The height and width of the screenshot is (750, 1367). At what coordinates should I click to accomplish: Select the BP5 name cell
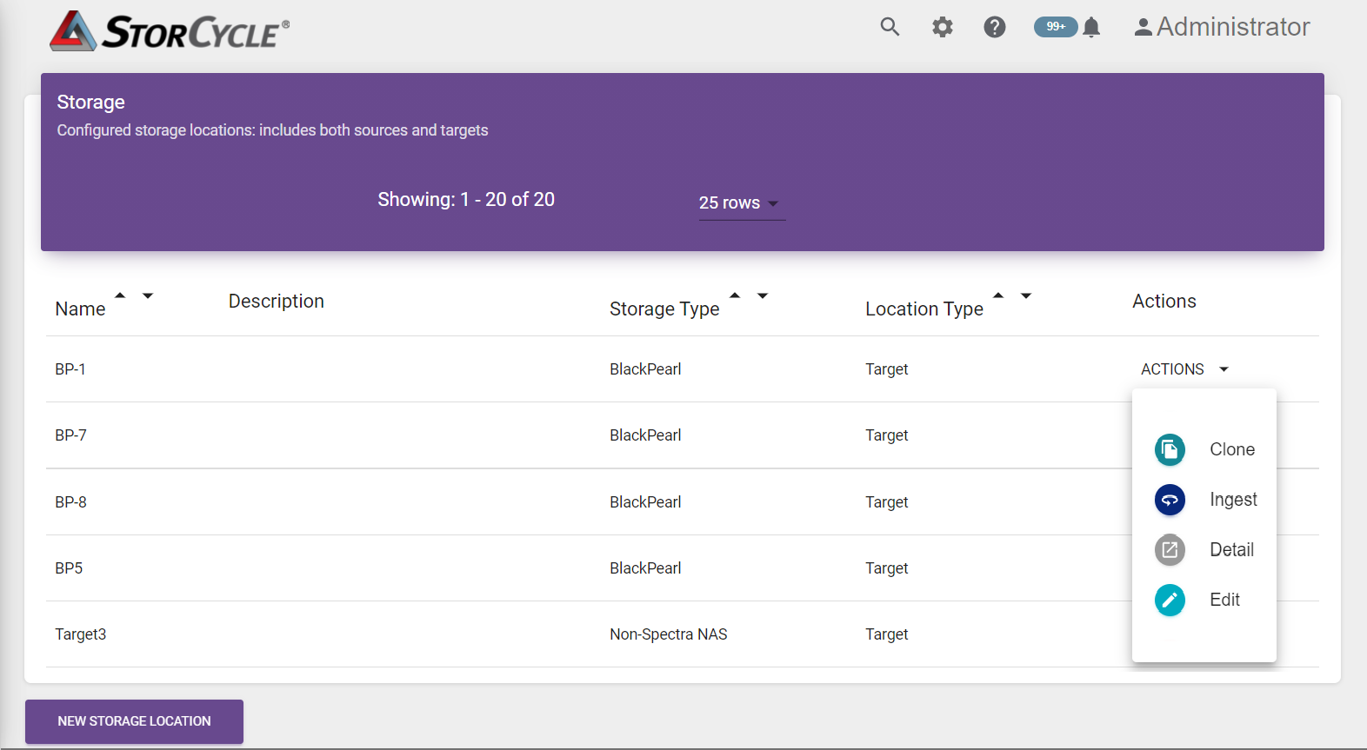[69, 568]
